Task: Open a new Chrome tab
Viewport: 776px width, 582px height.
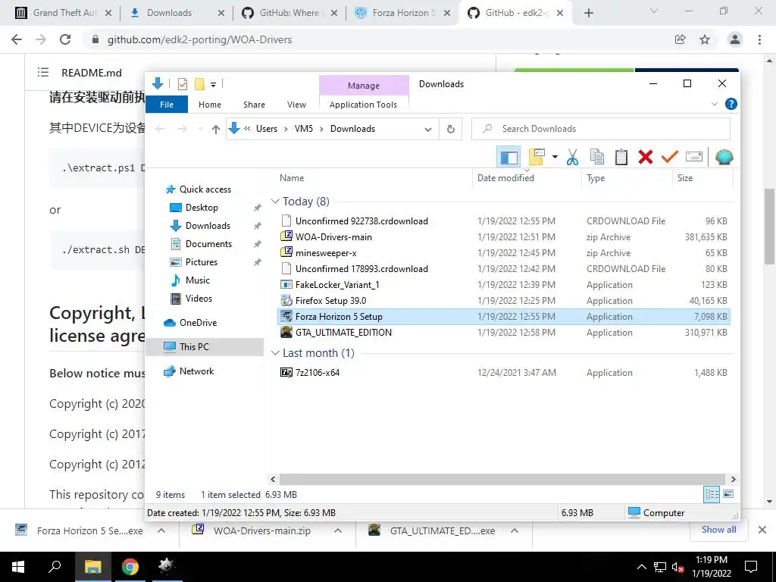Action: click(588, 14)
